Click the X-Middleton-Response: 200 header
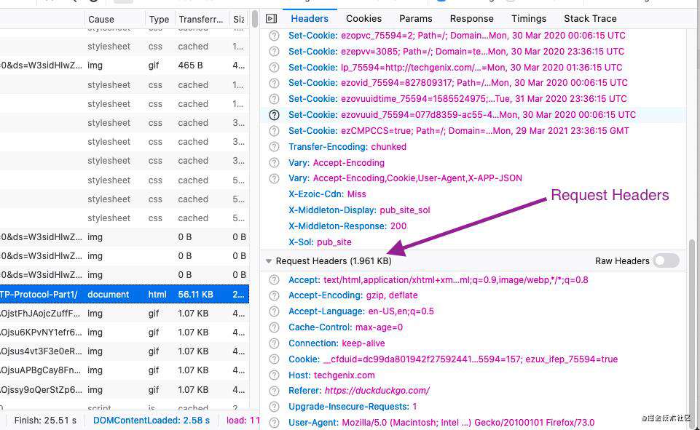This screenshot has height=430, width=700. tap(347, 226)
